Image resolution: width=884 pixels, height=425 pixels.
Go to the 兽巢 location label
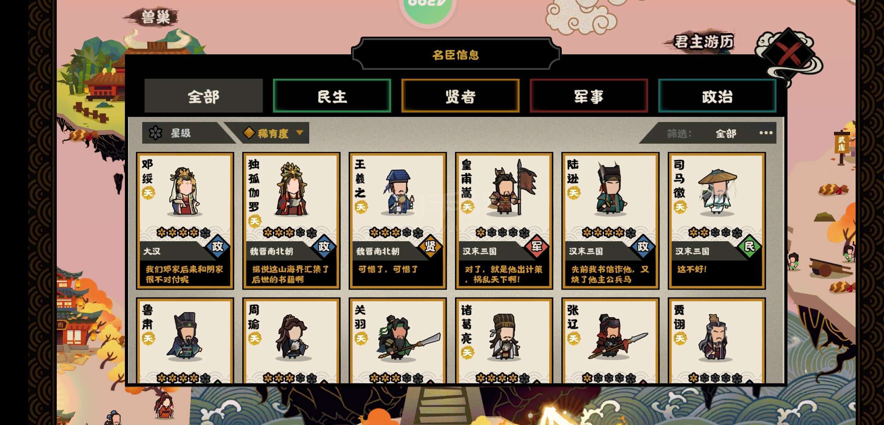coord(155,17)
